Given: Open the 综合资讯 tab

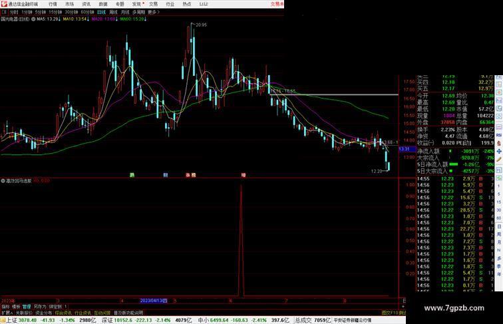Looking at the screenshot, I should coord(63,313).
